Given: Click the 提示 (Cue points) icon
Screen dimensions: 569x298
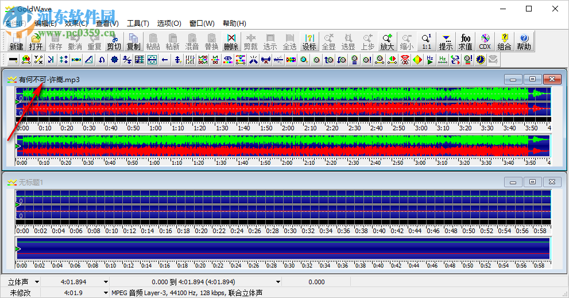Looking at the screenshot, I should pyautogui.click(x=446, y=41).
